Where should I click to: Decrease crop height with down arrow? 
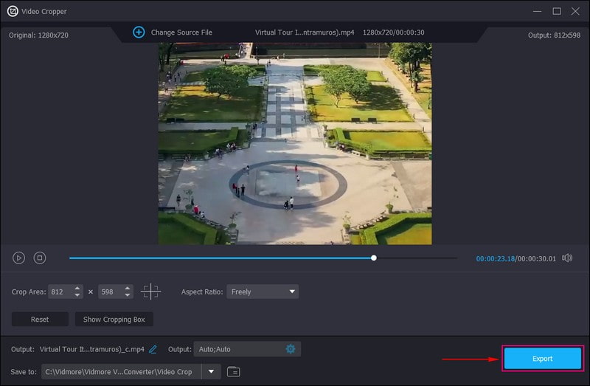128,295
